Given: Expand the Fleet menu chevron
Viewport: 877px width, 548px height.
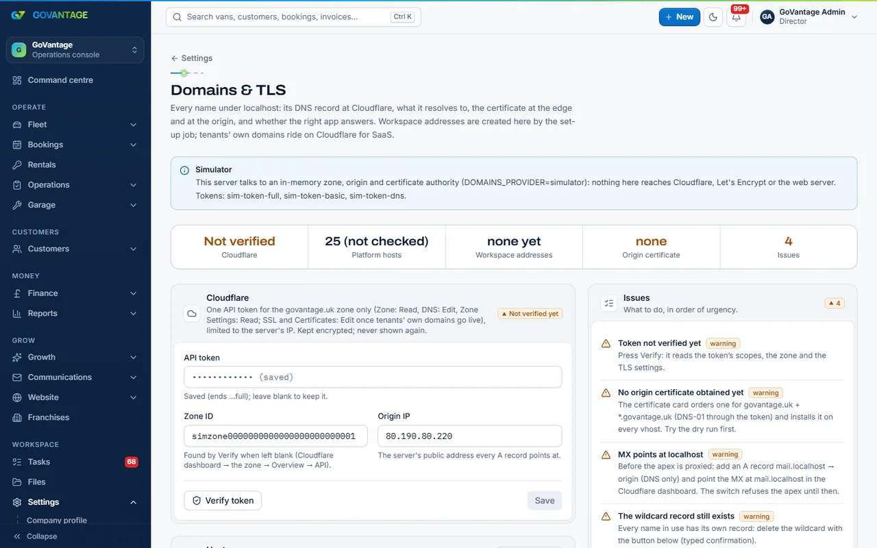Looking at the screenshot, I should (x=134, y=125).
